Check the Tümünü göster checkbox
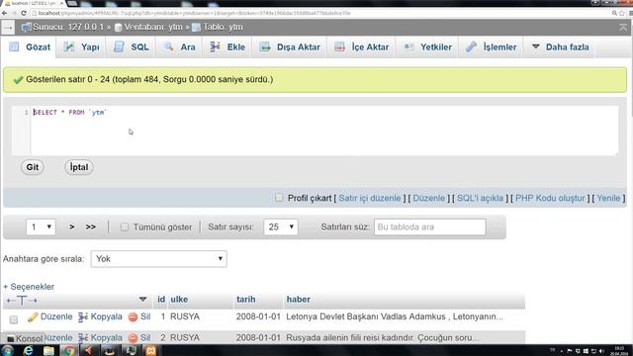This screenshot has width=633, height=356. [x=125, y=226]
